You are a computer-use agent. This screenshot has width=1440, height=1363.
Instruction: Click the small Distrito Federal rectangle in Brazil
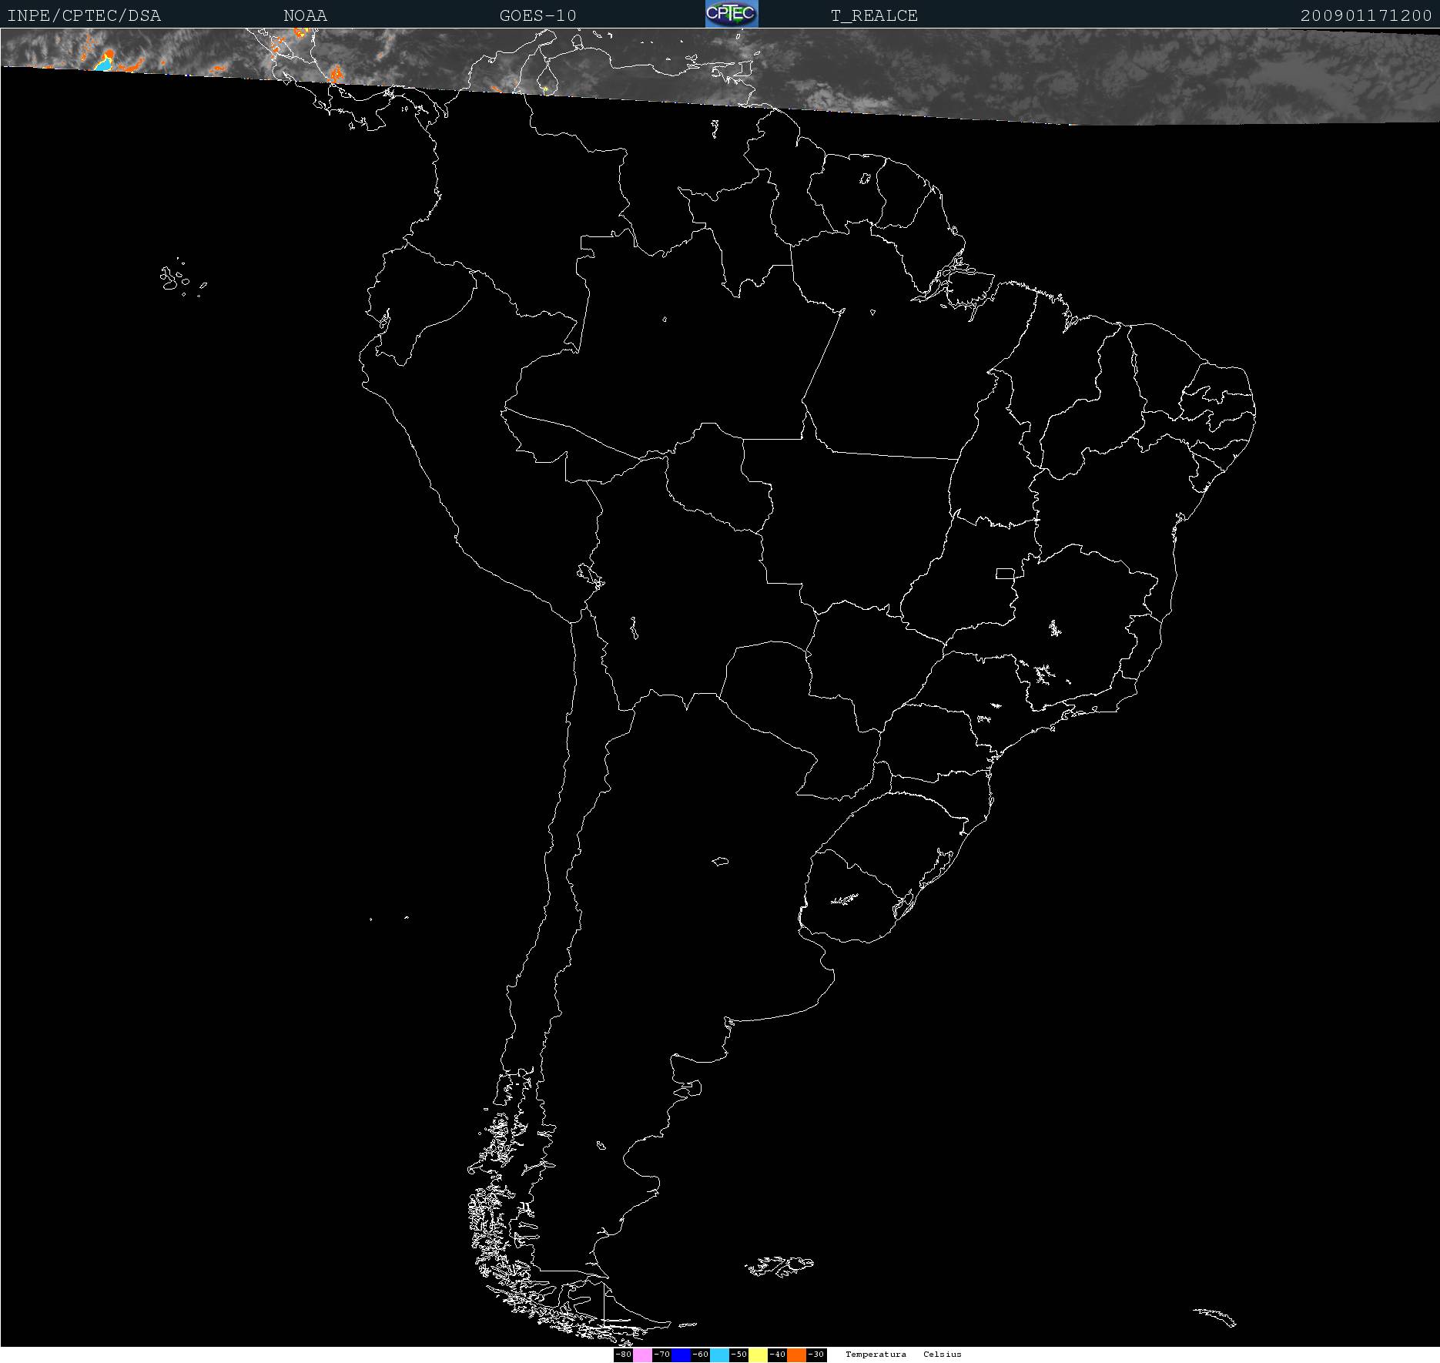pyautogui.click(x=1005, y=573)
